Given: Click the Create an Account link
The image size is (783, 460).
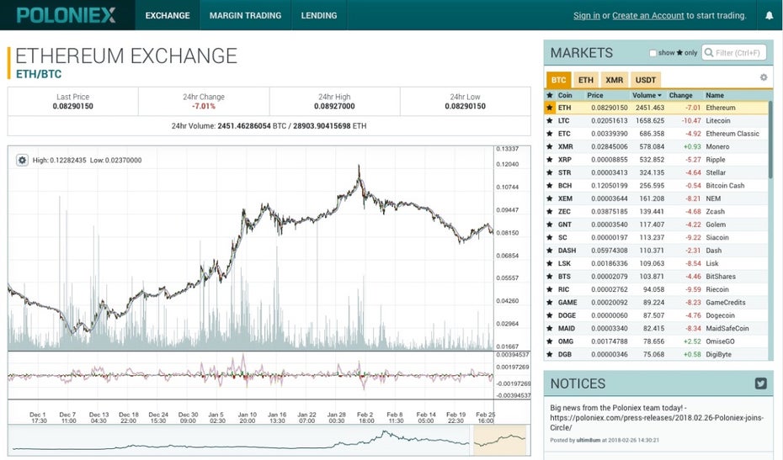Looking at the screenshot, I should pos(647,15).
